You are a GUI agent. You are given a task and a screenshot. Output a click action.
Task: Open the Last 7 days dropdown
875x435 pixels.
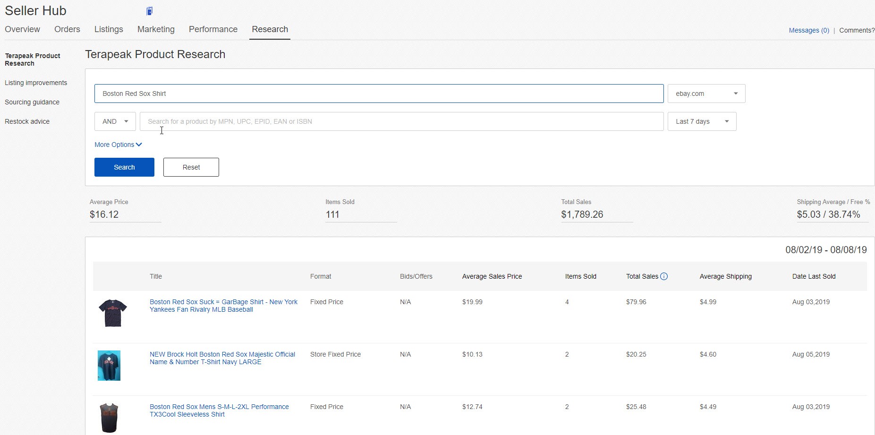point(702,121)
